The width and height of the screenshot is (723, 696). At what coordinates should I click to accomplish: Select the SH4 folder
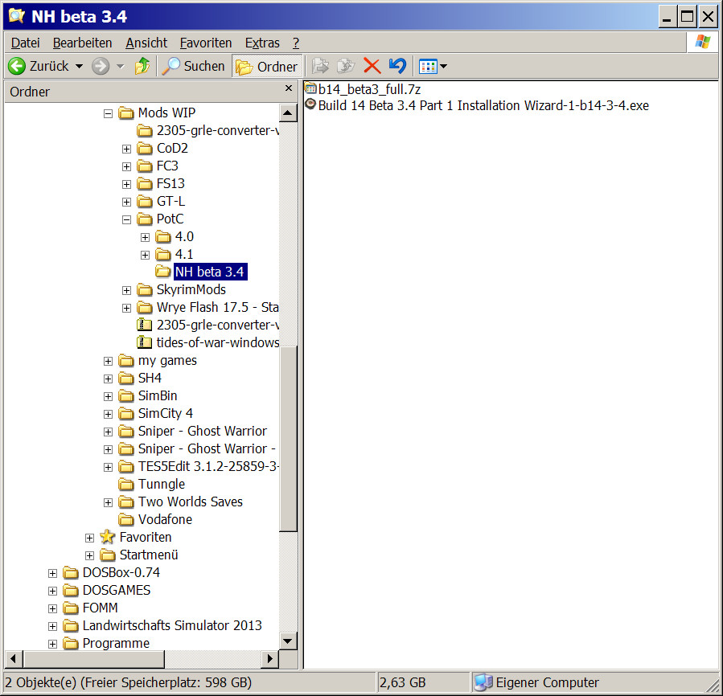(150, 379)
